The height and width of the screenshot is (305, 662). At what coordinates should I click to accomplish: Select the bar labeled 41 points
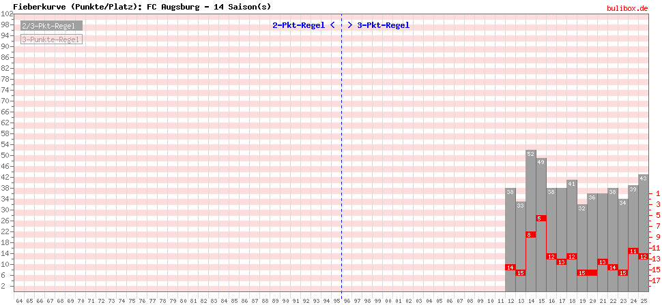(x=572, y=225)
